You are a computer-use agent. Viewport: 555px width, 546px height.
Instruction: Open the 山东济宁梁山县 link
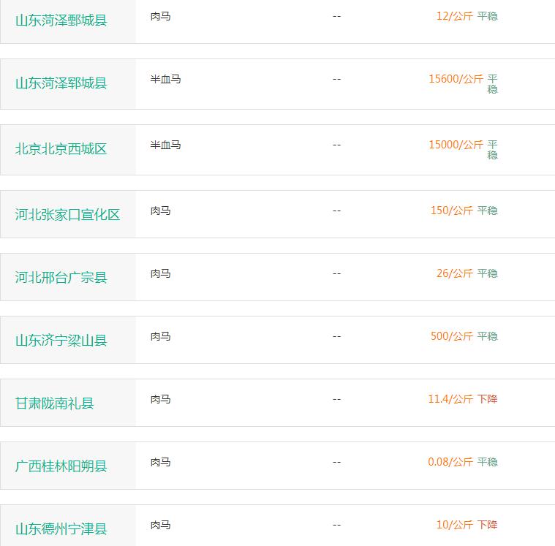click(61, 341)
